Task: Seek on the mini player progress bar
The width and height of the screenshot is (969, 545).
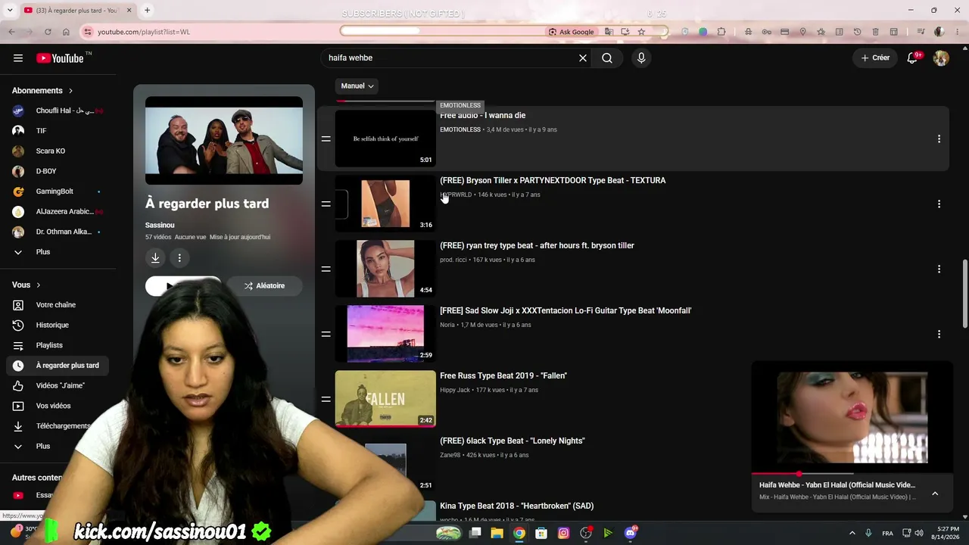Action: click(852, 474)
